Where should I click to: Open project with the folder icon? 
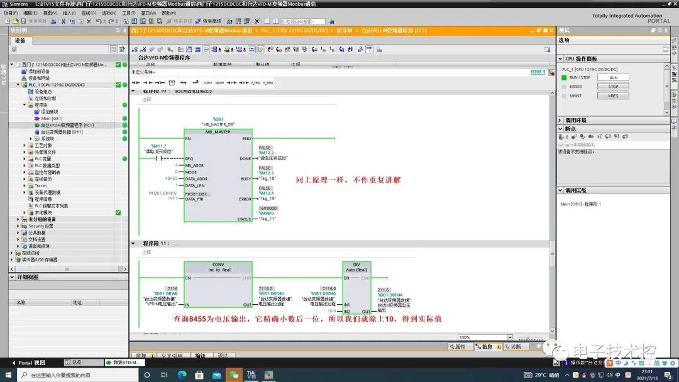15,21
